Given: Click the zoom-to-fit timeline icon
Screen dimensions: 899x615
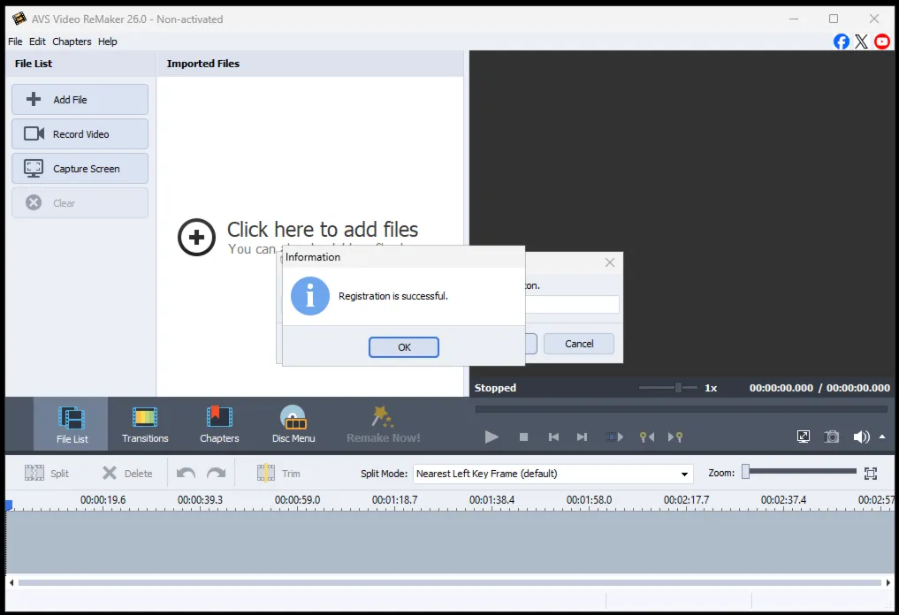Looking at the screenshot, I should click(x=871, y=474).
